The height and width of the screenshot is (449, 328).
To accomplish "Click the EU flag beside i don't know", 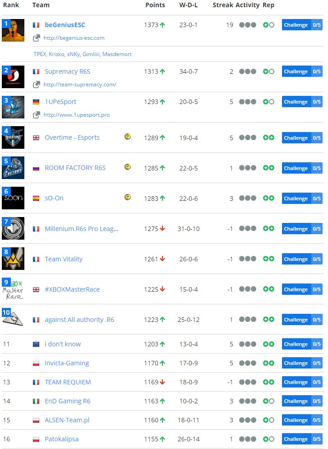I will click(x=36, y=344).
